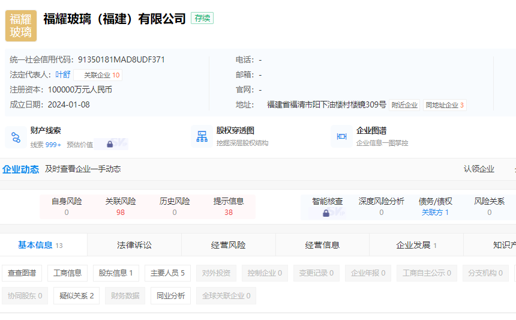
Task: Switch to 法律诉讼 tab
Action: pos(134,245)
